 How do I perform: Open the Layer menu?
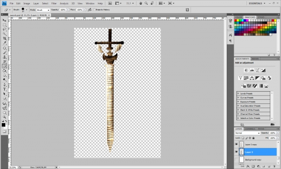tap(36, 3)
